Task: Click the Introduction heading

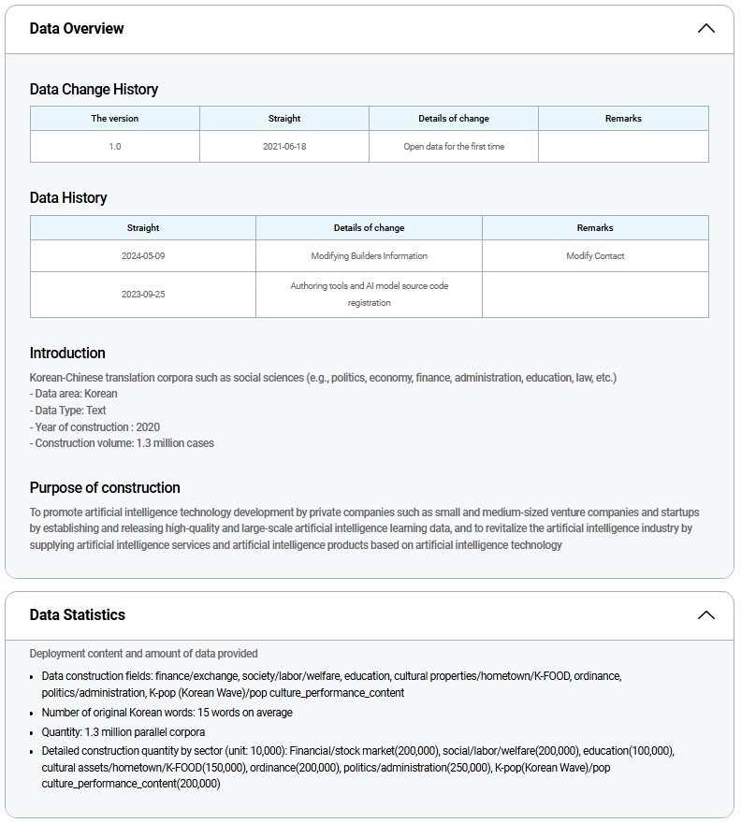Action: point(67,354)
